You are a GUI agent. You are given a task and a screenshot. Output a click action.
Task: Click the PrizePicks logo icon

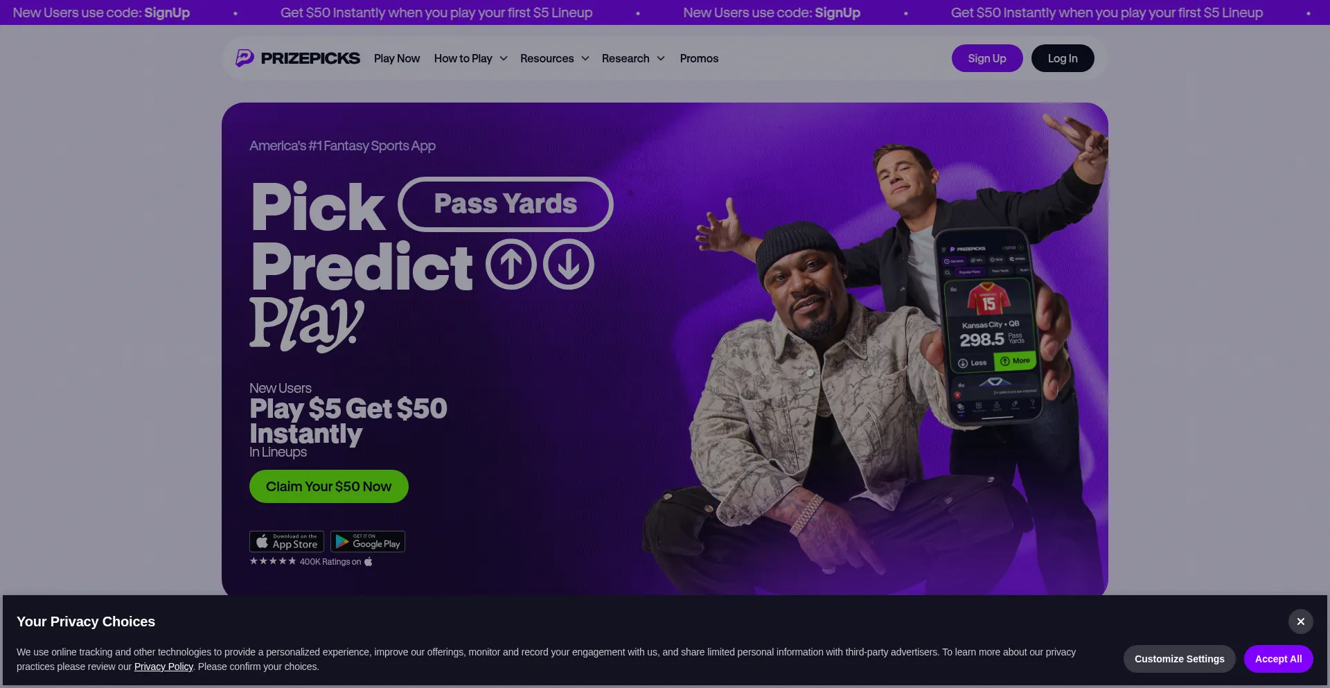point(245,58)
